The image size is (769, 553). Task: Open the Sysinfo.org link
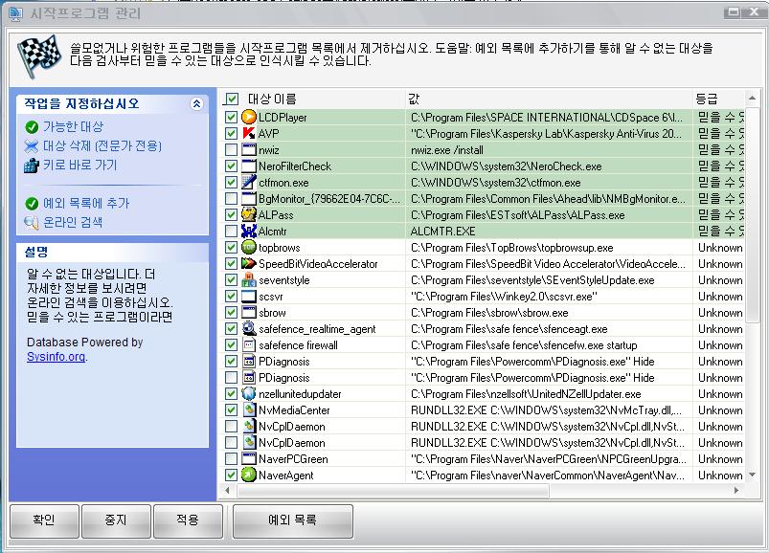click(57, 357)
